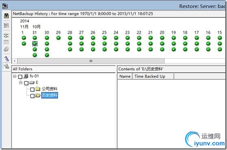Select the second backup icon under November 1

tap(24, 43)
